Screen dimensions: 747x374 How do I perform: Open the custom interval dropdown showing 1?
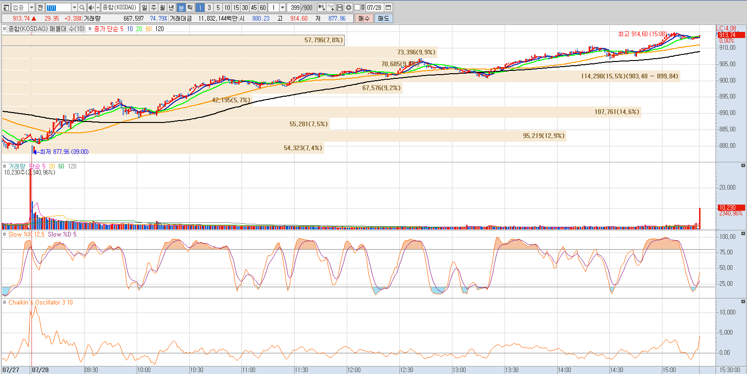pyautogui.click(x=282, y=8)
